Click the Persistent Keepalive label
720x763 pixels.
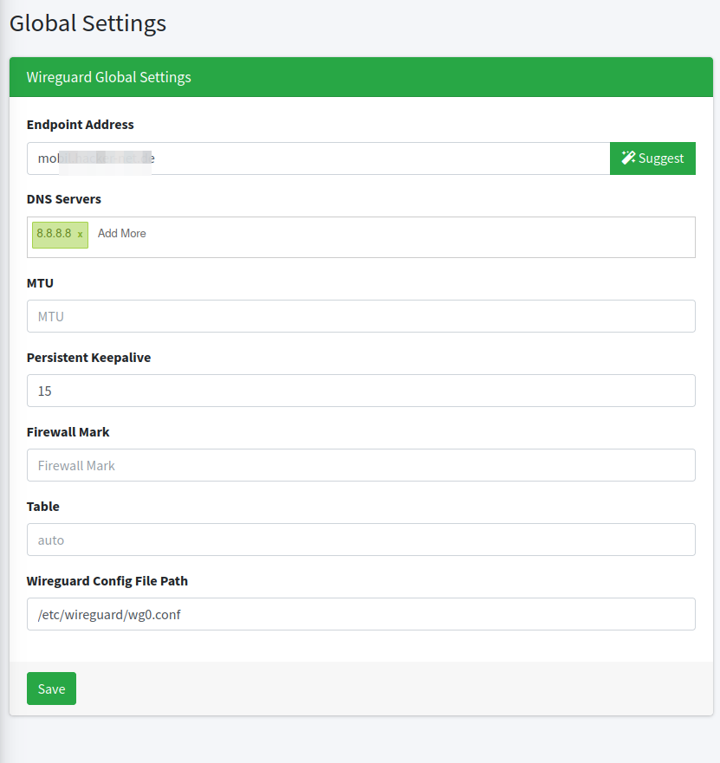point(88,358)
